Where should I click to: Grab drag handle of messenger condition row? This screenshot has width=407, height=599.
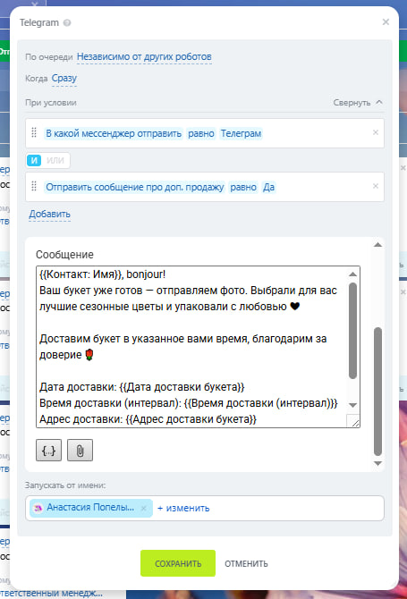coord(34,132)
